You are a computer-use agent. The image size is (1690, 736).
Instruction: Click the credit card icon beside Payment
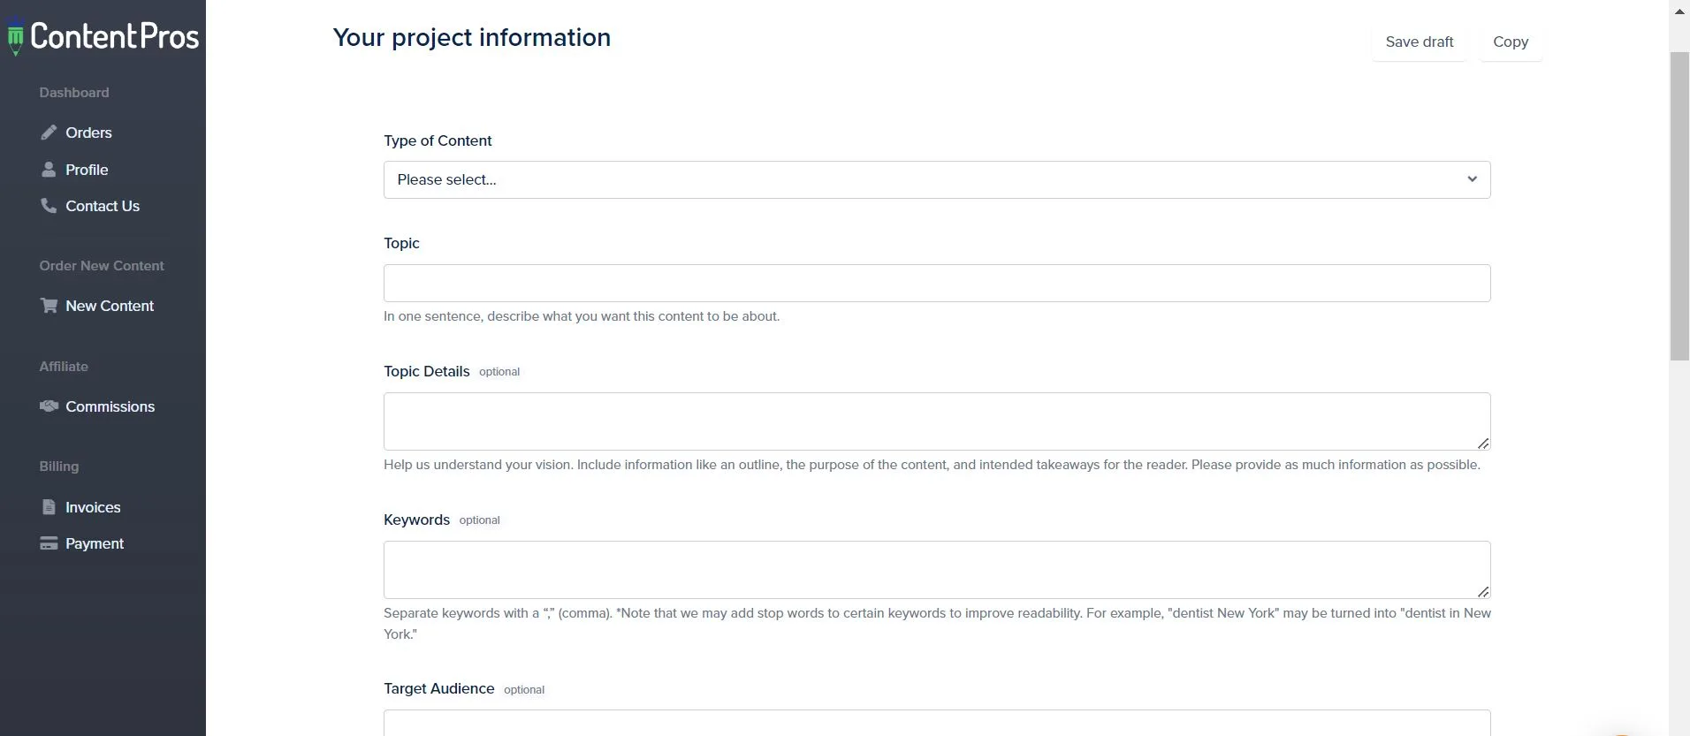(49, 543)
